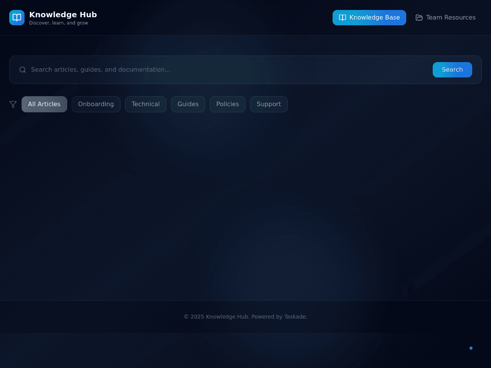Click the 'Discover, learn, and grow' tagline
This screenshot has height=368, width=491.
59,23
